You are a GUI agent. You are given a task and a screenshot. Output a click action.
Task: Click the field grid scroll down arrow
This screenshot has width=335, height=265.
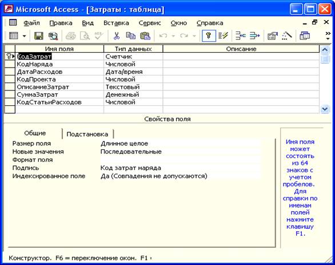[325, 109]
